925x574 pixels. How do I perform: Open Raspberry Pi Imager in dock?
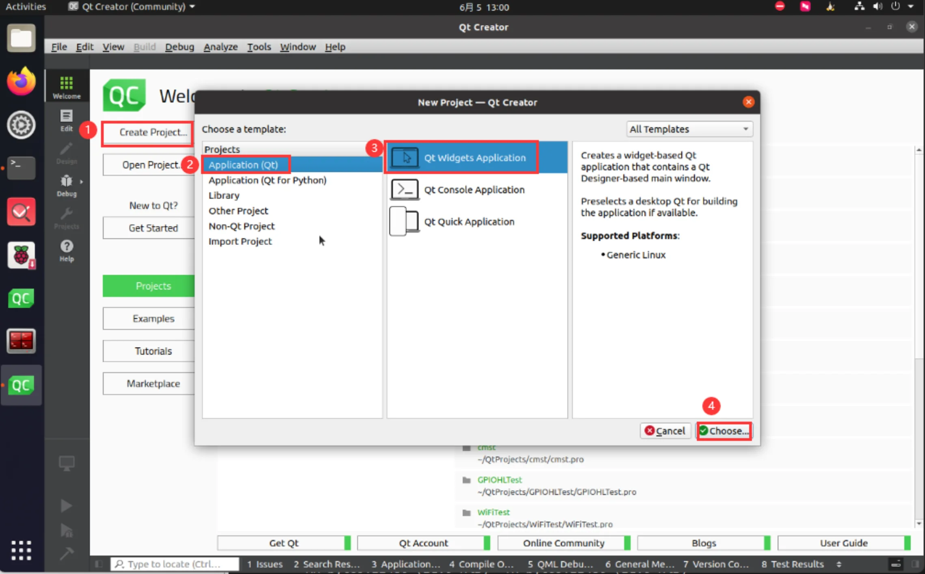click(x=21, y=255)
